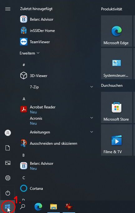
Task: Expand the Acronis folder chevron
Action: click(x=92, y=118)
